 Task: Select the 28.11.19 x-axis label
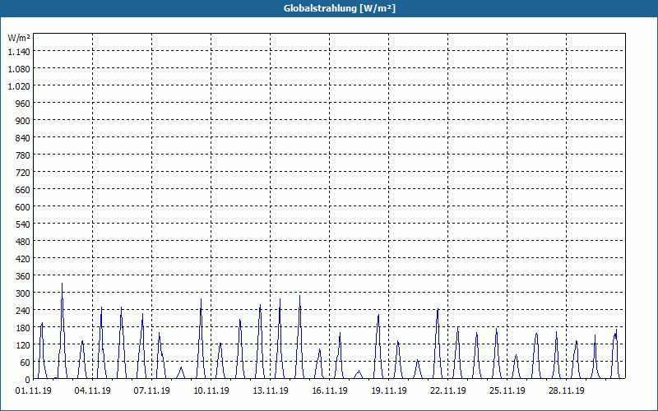pos(566,391)
